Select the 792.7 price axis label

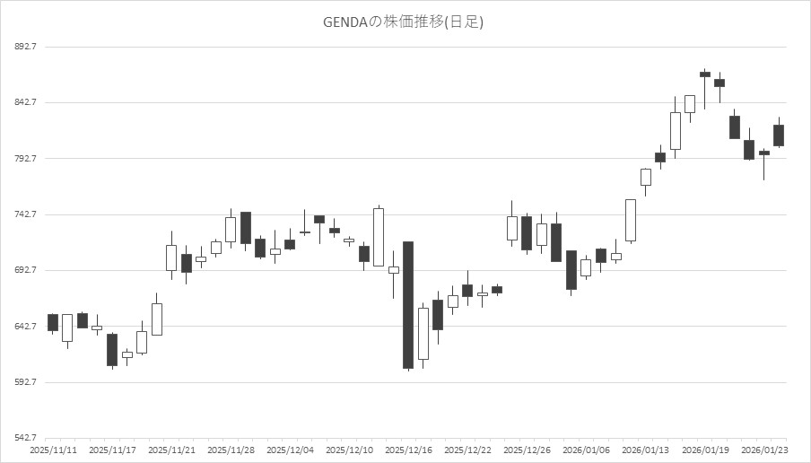point(21,159)
